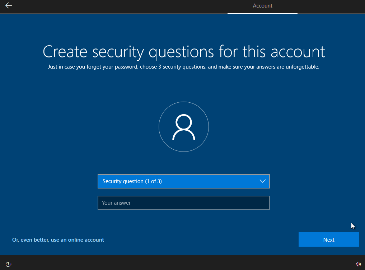The height and width of the screenshot is (270, 365).
Task: Click the word 'account' in the main heading
Action: [298, 52]
